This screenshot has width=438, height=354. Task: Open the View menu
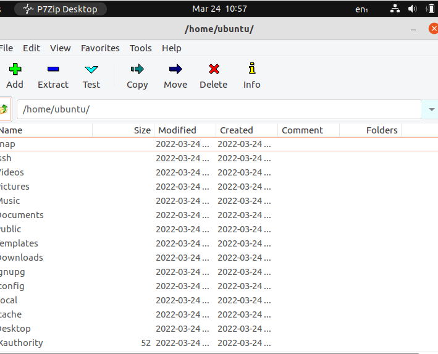click(61, 48)
